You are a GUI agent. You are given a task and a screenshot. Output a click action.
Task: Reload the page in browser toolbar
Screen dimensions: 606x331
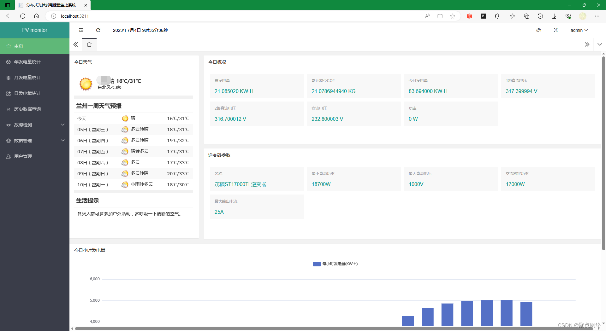click(x=23, y=16)
